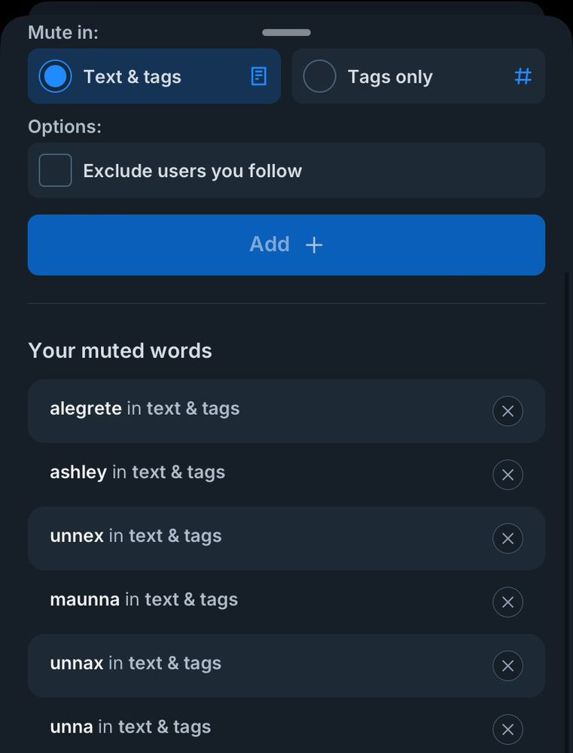This screenshot has height=753, width=573.
Task: Tap the sheet drag handle at top
Action: pyautogui.click(x=286, y=32)
